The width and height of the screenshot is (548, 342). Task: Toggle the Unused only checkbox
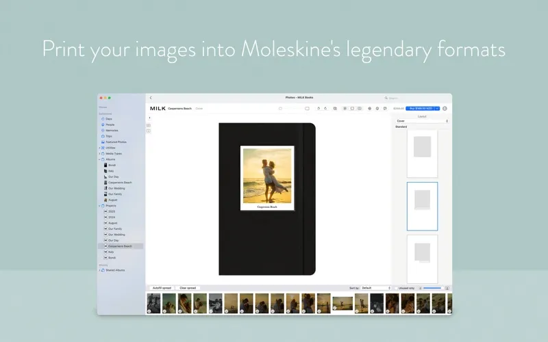click(x=397, y=288)
